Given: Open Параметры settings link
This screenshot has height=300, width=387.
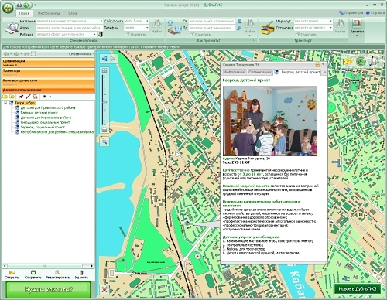Looking at the screenshot, I should (351, 12).
